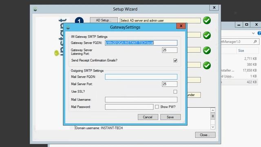Expand the ribbon chevron in Explorer window
Viewport: 261px width, 147px height.
pyautogui.click(x=253, y=33)
